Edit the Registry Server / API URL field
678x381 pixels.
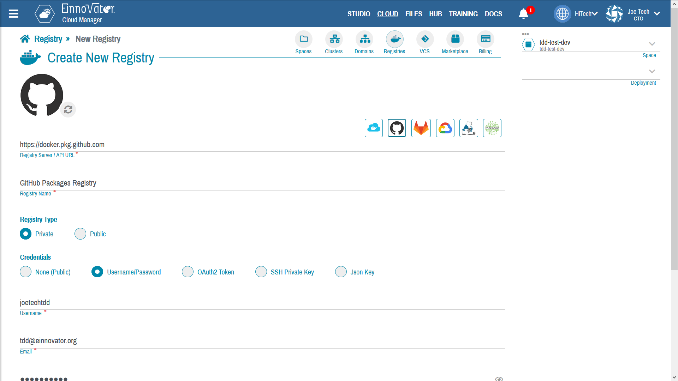click(262, 145)
